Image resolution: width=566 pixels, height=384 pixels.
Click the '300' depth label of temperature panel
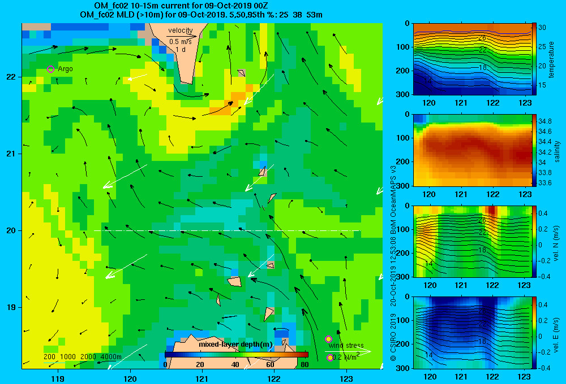(403, 94)
